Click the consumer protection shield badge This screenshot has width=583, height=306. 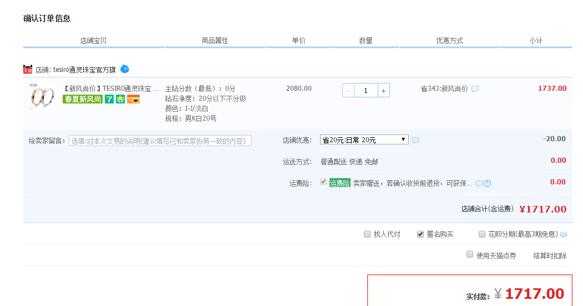[x=120, y=99]
